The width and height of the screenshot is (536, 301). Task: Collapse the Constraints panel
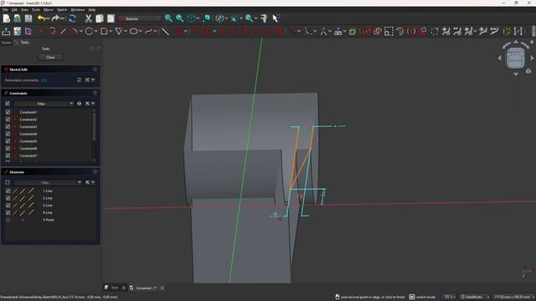tap(95, 93)
